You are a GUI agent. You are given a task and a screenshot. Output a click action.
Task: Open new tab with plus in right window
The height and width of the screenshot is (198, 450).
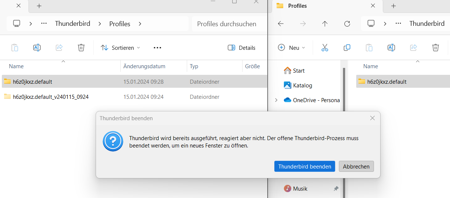[x=394, y=6]
